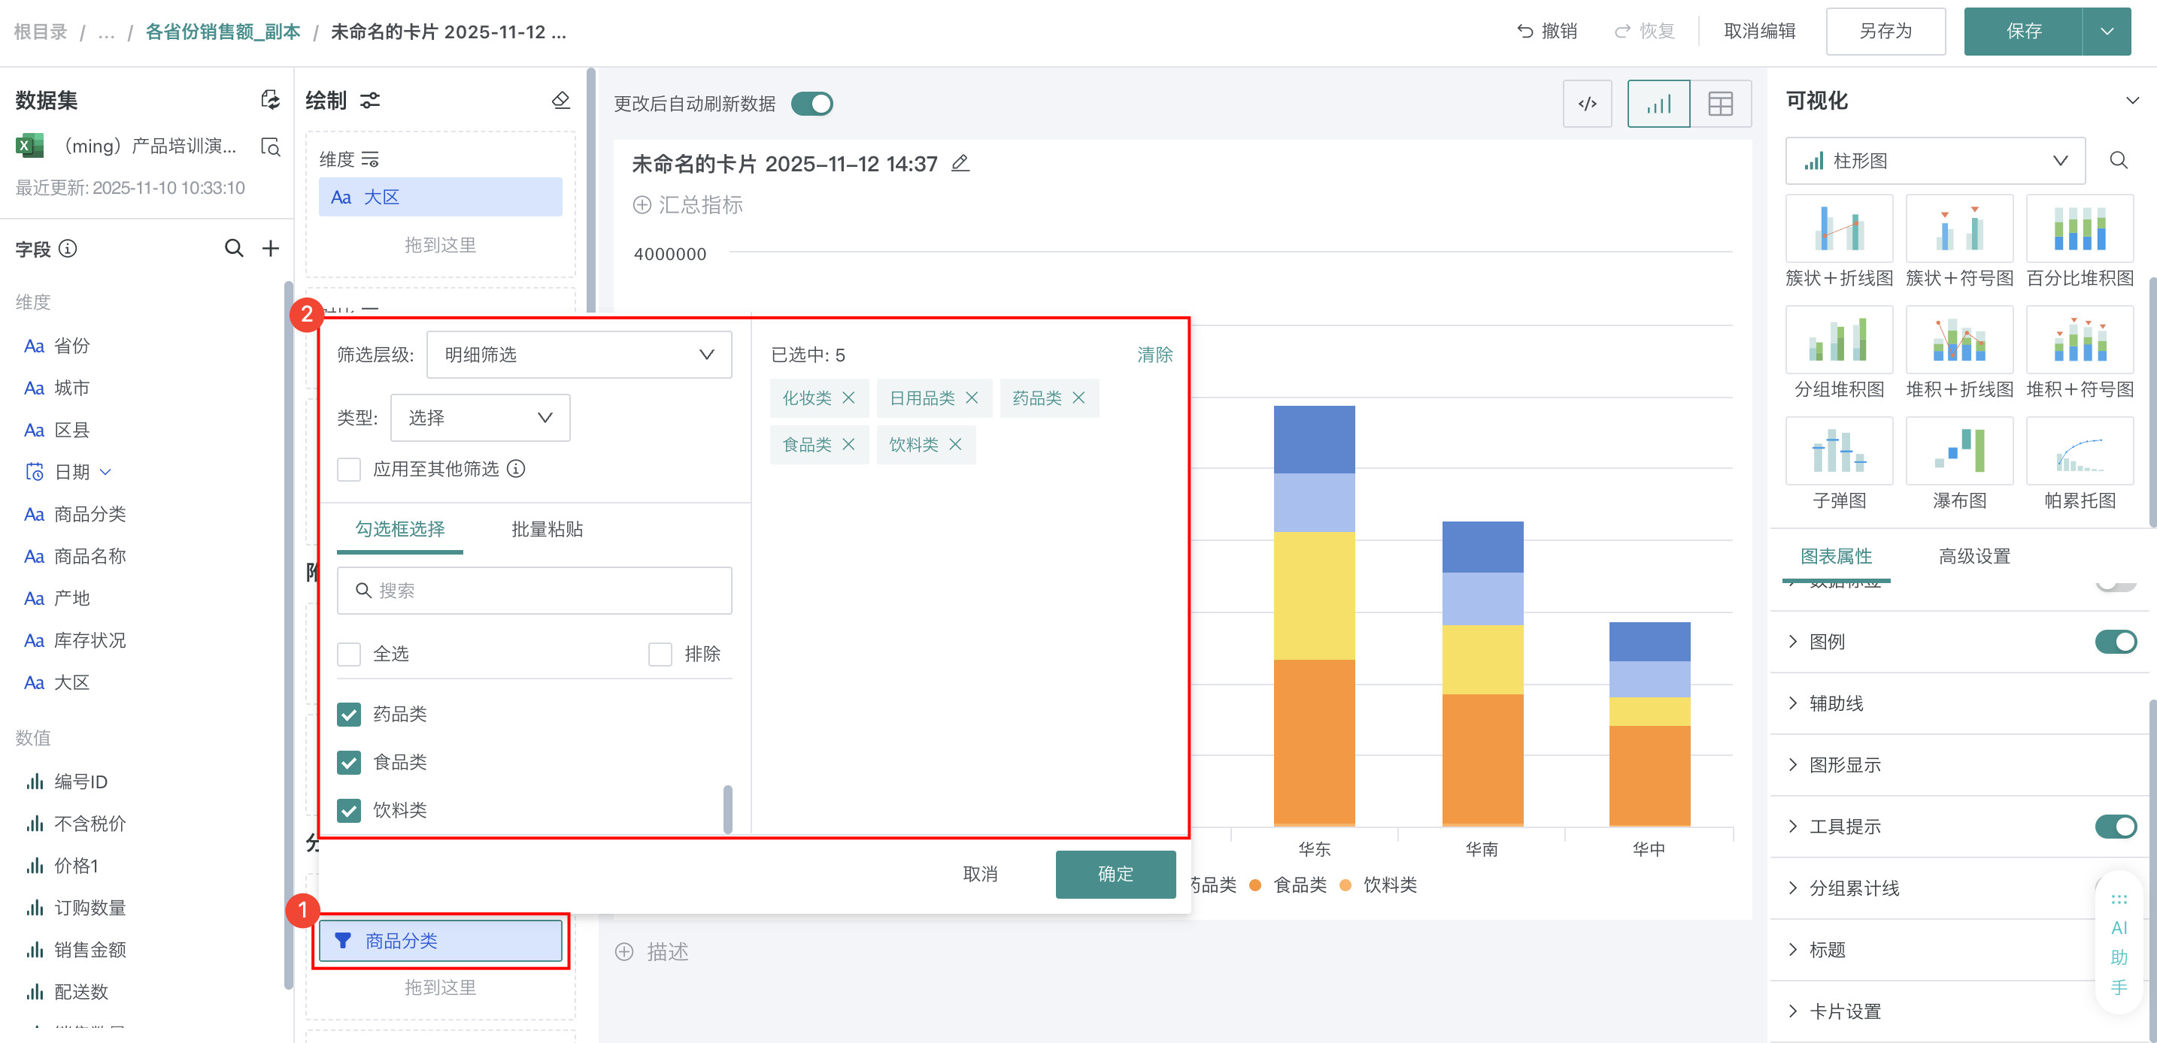
Task: Click plus icon to add field
Action: coord(271,249)
